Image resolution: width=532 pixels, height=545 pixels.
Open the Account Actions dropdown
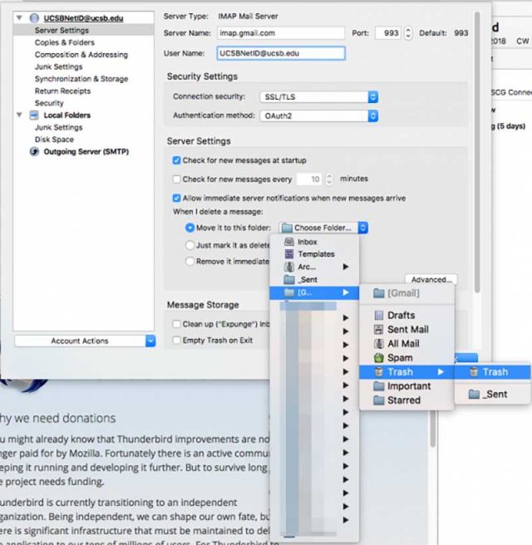coord(85,341)
